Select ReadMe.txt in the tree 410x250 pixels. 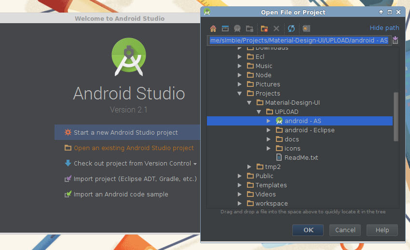[301, 157]
